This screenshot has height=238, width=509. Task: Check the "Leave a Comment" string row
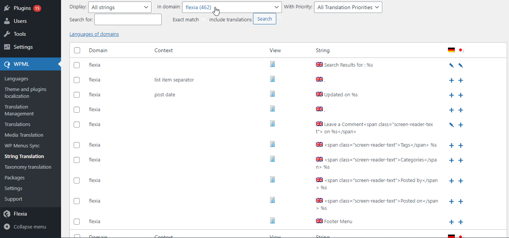tap(77, 125)
